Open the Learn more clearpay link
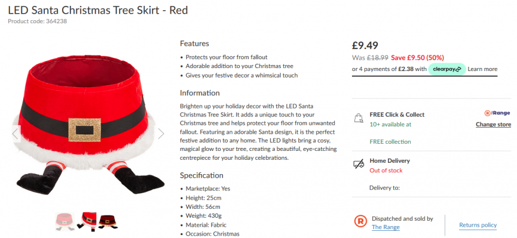The image size is (517, 238). tap(482, 69)
